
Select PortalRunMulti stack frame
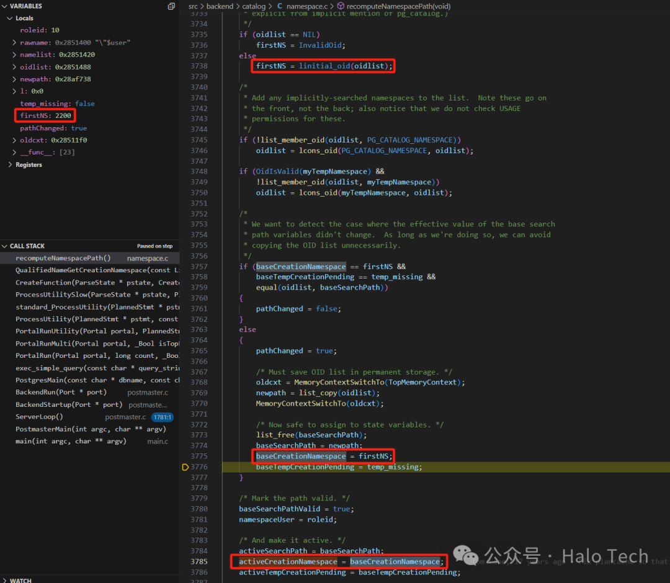[90, 344]
